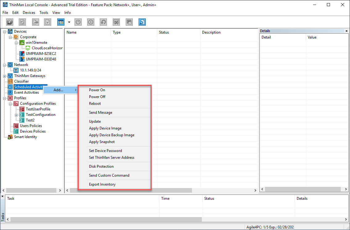Click the refresh document toolbar icon
Screen dimensions: 350x230
[22, 22]
